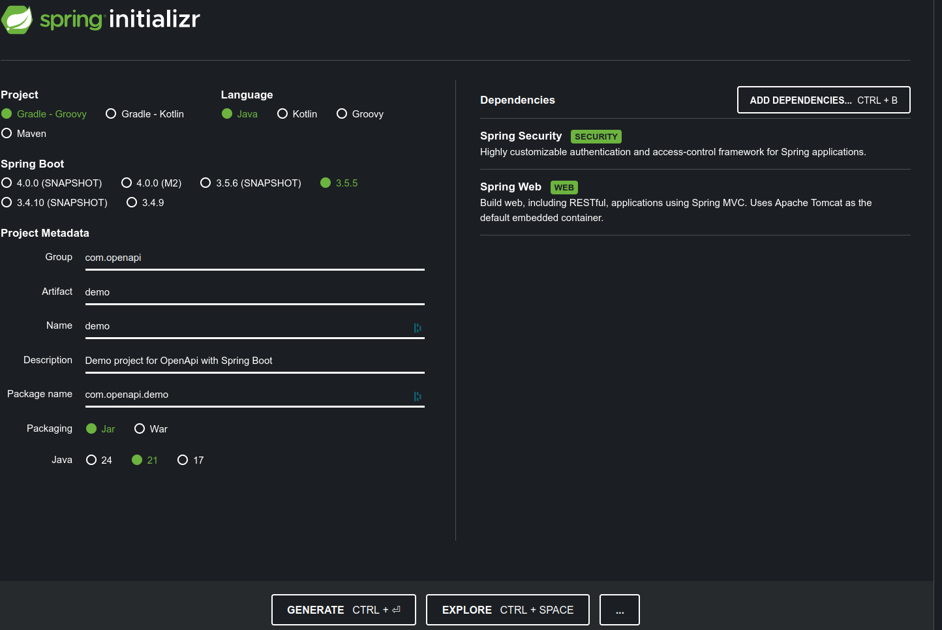Focus the Package name input field
The height and width of the screenshot is (630, 942).
click(254, 395)
